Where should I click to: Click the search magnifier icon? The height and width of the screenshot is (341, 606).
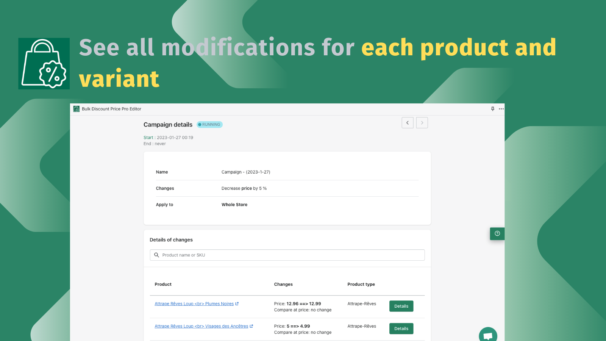[x=156, y=255]
